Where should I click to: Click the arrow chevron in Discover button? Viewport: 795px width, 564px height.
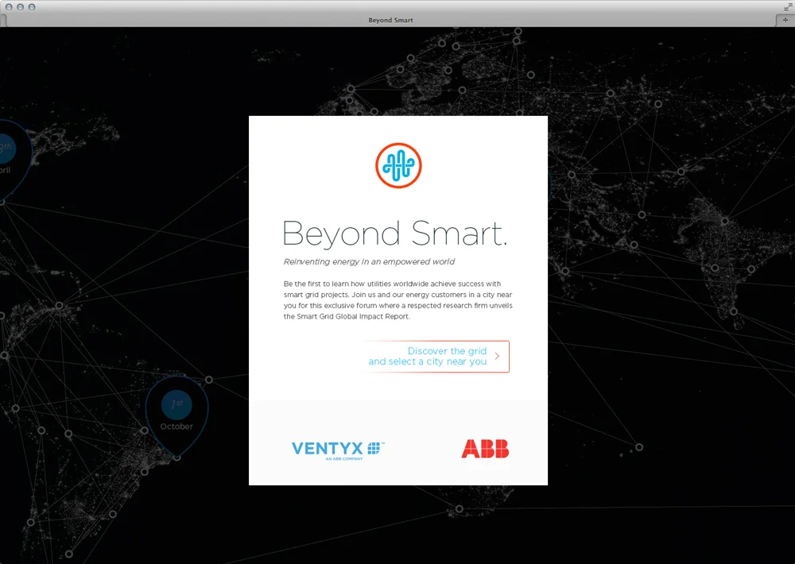point(498,356)
